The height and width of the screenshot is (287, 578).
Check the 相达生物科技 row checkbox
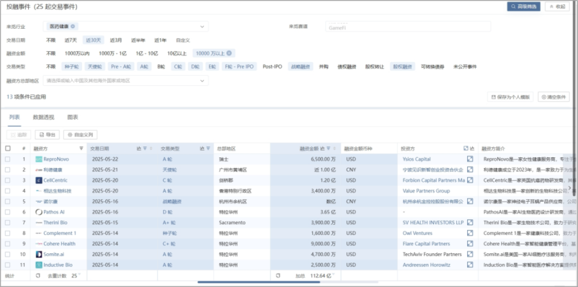coord(8,191)
